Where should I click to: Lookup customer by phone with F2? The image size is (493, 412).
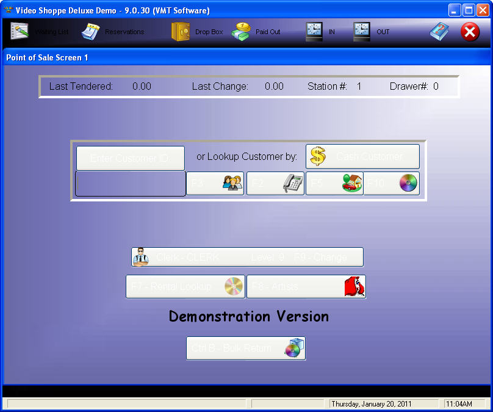(x=275, y=183)
